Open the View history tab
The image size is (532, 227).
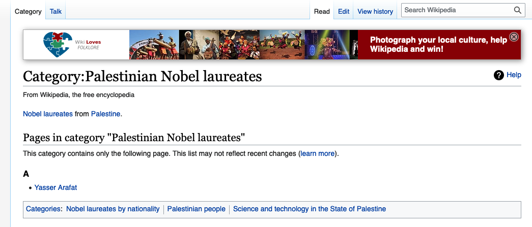(375, 12)
